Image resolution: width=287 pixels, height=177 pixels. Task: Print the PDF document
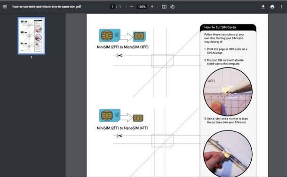pyautogui.click(x=272, y=7)
